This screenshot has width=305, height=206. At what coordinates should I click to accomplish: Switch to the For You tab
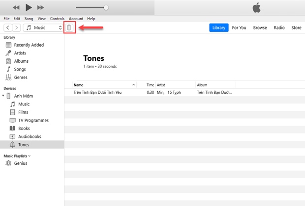coord(239,28)
